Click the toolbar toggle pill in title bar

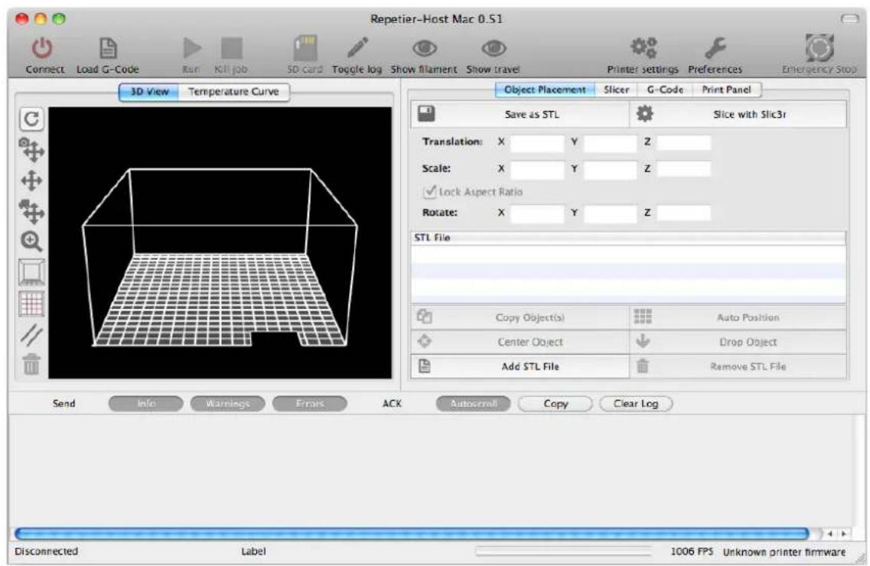[849, 19]
